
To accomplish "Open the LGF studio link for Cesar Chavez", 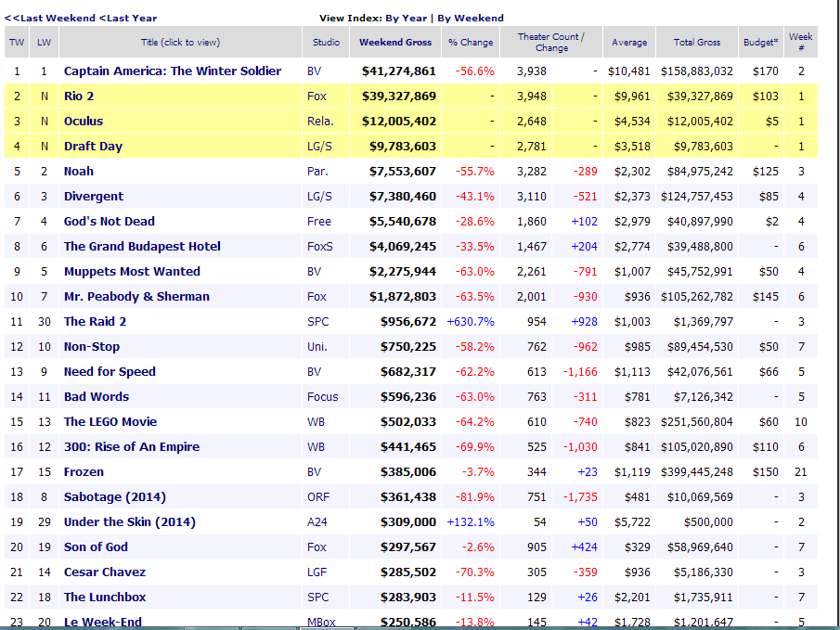I will [x=318, y=572].
